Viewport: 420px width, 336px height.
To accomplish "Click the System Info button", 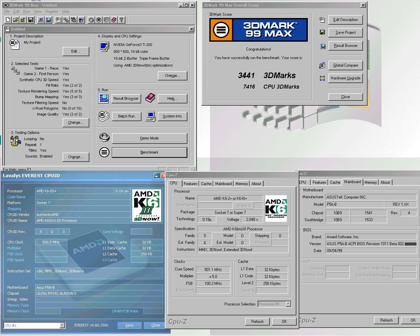I will 172,116.
